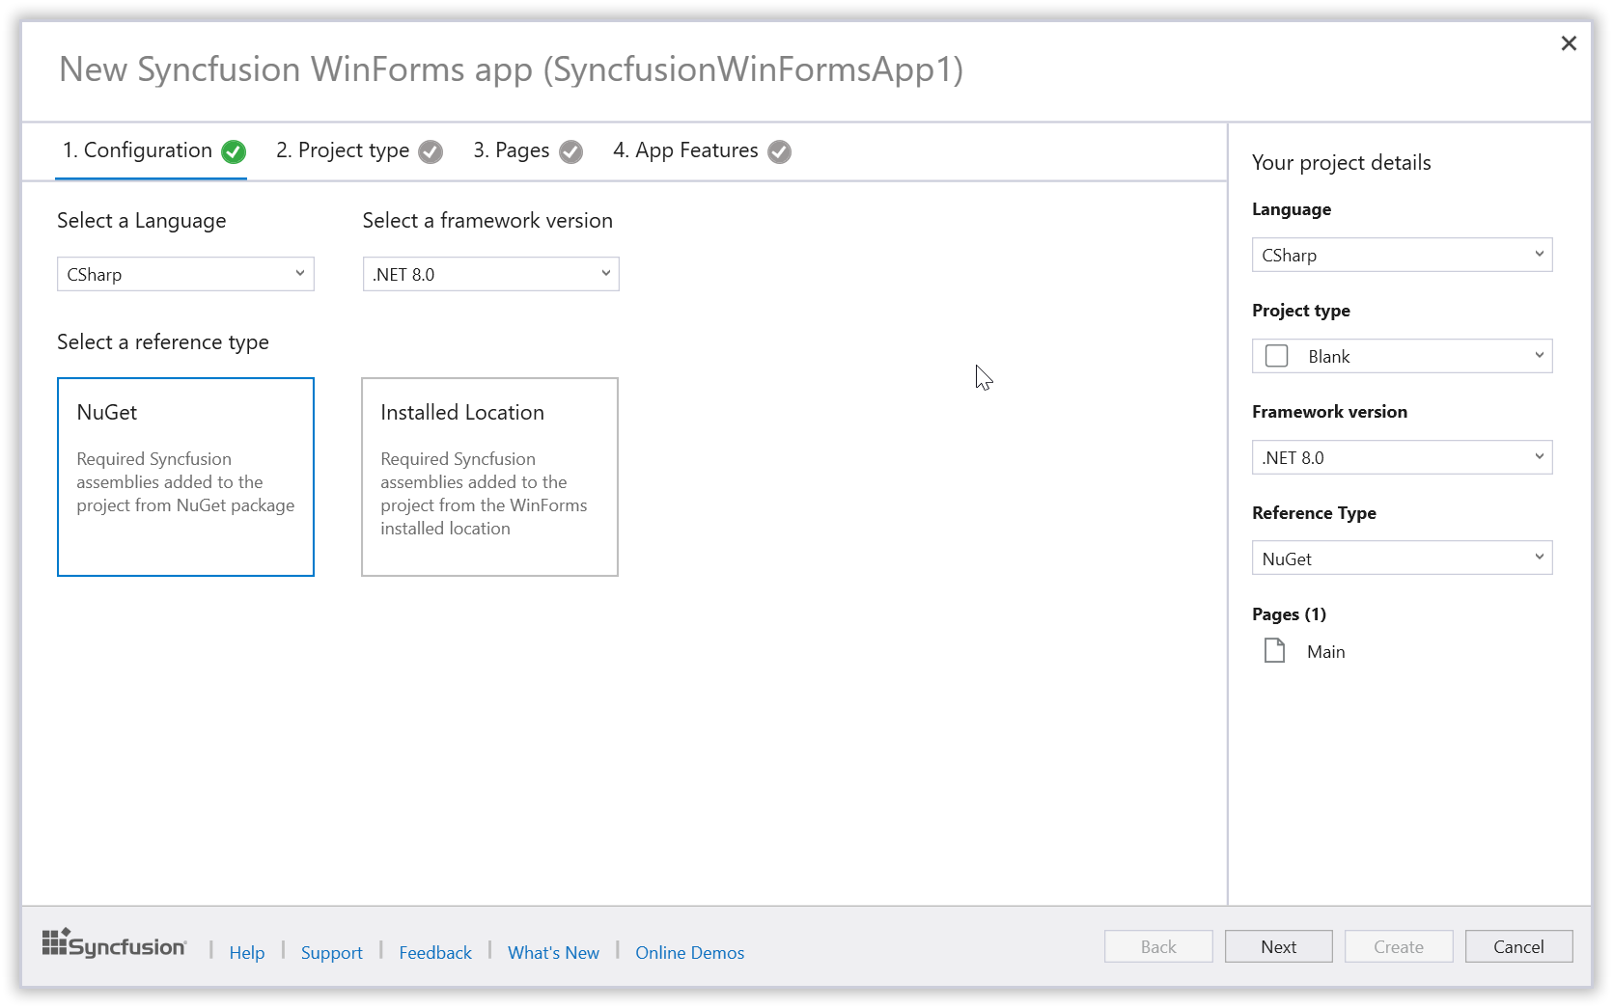Click the Back button
Screen dimensions: 1613x1008
point(1158,946)
